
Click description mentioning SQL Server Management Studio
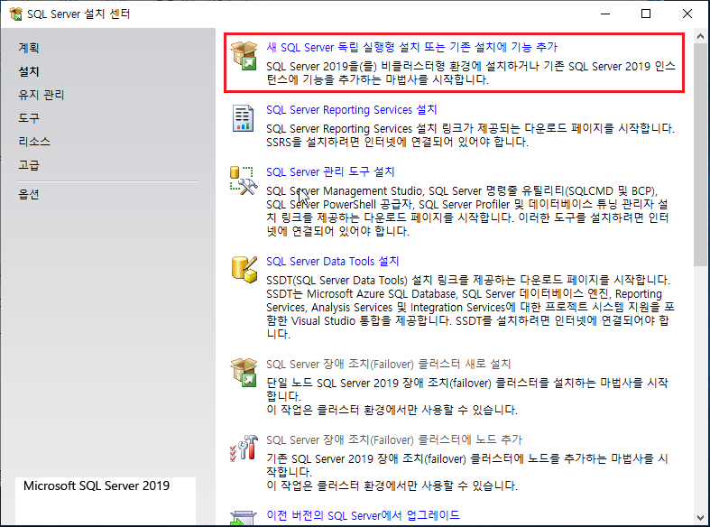click(x=467, y=211)
